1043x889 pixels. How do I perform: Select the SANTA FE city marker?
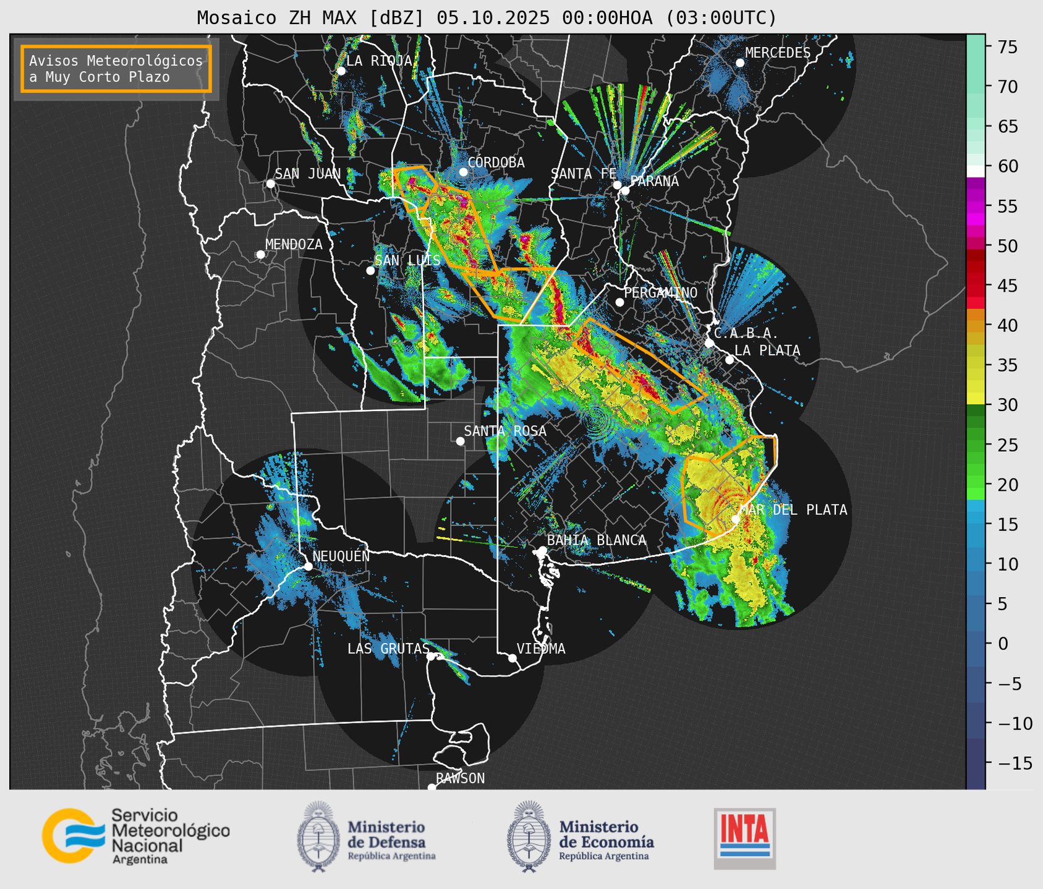(x=617, y=185)
